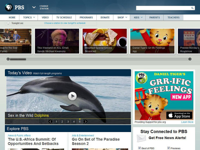Toggle the Best of PBS checkbox

[x=140, y=148]
